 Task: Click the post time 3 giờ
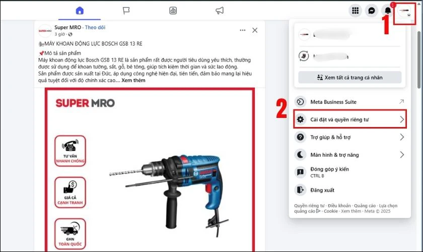(x=59, y=34)
